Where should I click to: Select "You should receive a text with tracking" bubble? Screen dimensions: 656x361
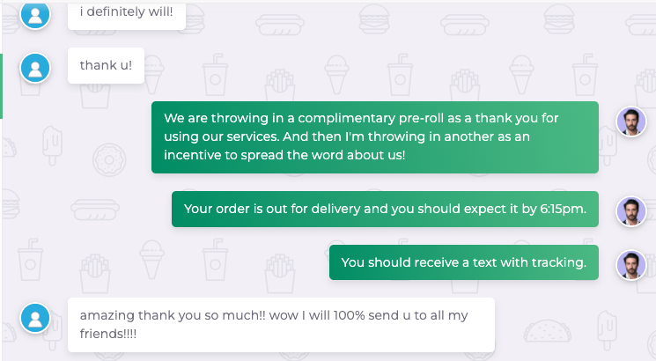(x=463, y=262)
